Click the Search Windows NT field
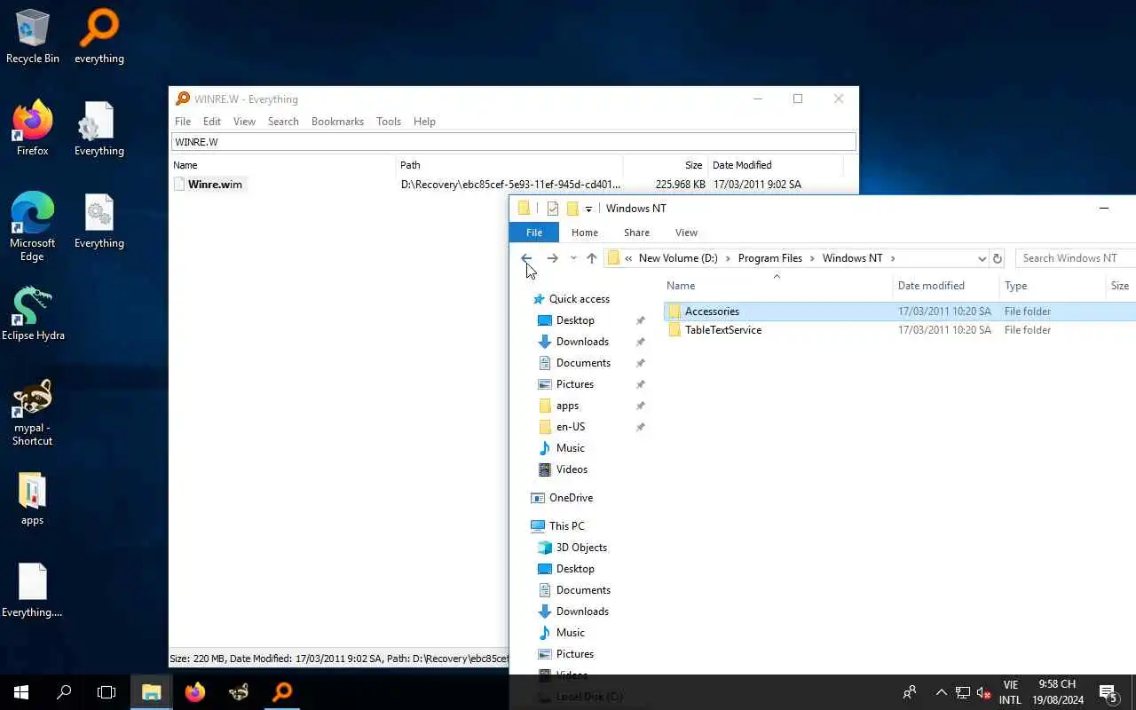 [1076, 258]
